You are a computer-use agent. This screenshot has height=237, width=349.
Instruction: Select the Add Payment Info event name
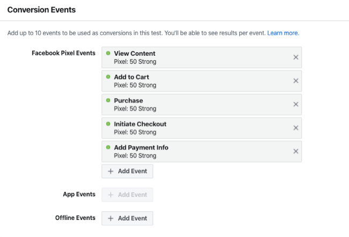[141, 148]
